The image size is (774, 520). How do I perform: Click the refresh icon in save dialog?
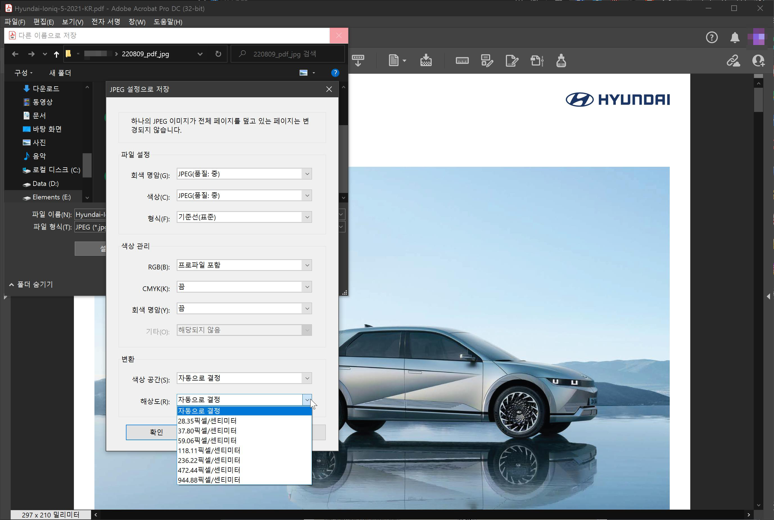(x=218, y=54)
